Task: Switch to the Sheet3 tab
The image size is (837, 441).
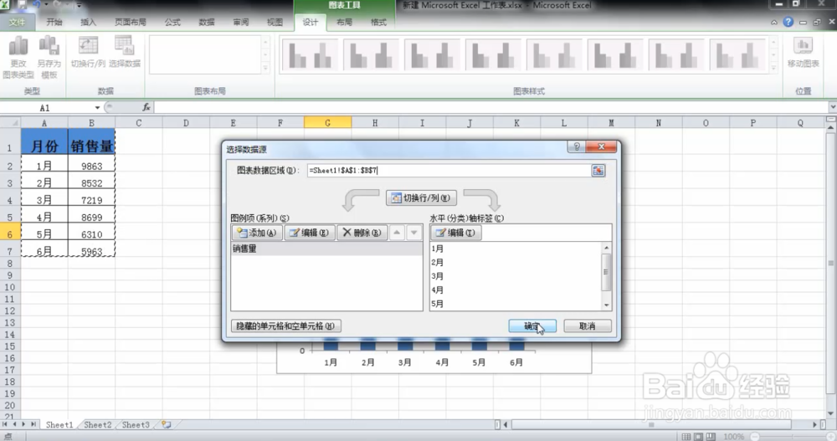Action: click(136, 424)
